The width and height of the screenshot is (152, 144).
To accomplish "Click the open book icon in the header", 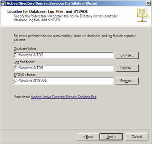I will coord(142,15).
